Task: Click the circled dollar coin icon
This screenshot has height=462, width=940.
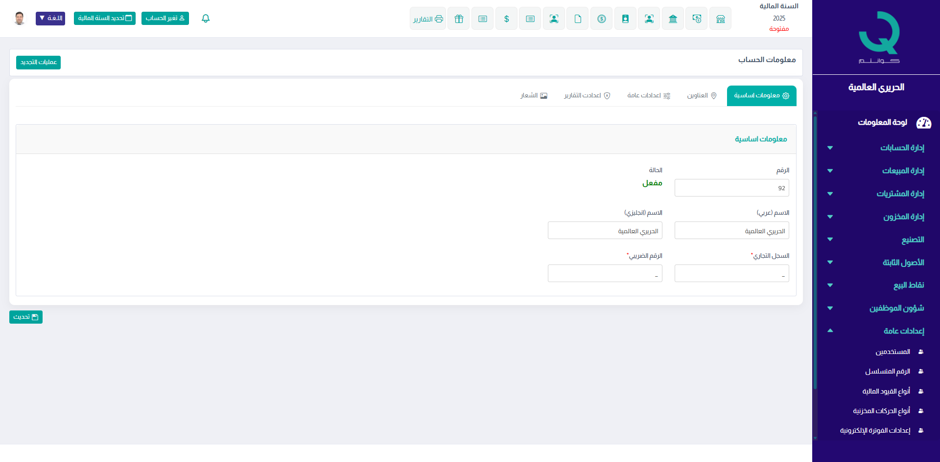Action: 601,19
